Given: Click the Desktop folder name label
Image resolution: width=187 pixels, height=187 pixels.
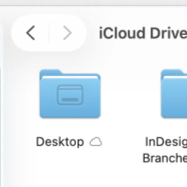Looking at the screenshot, I should point(60,142).
